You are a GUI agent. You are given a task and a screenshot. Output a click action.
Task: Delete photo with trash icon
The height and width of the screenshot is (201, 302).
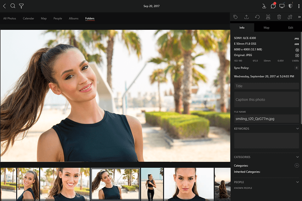click(x=279, y=17)
